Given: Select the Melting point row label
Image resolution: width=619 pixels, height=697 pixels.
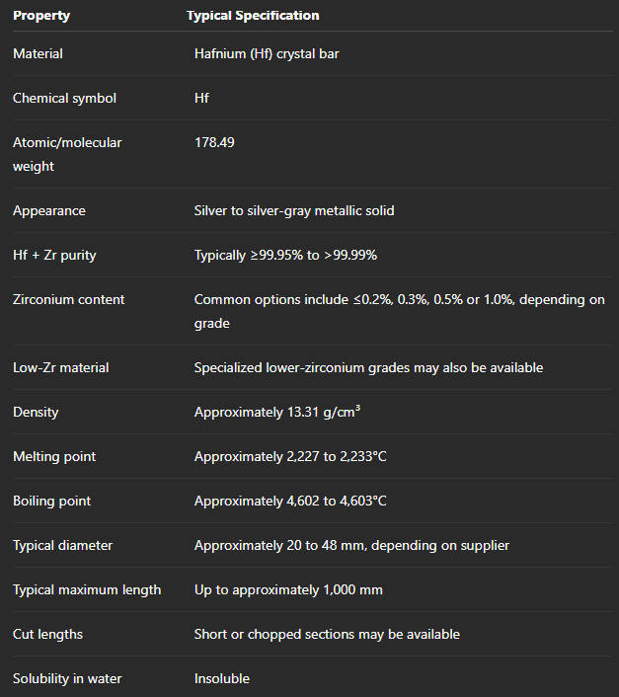Looking at the screenshot, I should tap(54, 456).
